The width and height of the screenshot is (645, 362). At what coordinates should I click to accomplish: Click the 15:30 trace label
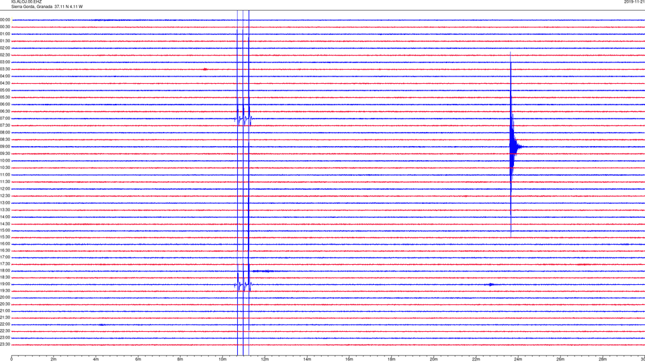click(x=5, y=237)
